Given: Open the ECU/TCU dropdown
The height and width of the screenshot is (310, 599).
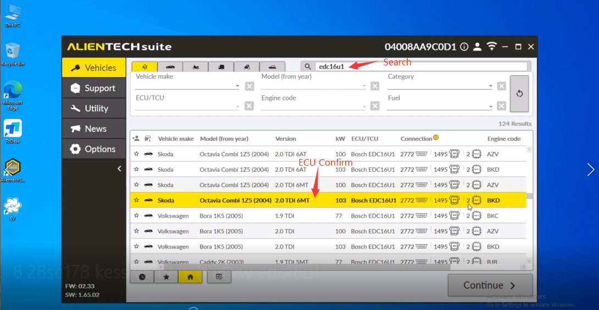Looking at the screenshot, I should coord(187,106).
